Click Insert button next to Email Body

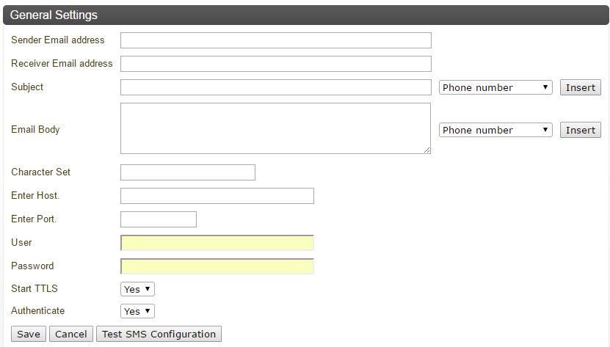point(581,130)
